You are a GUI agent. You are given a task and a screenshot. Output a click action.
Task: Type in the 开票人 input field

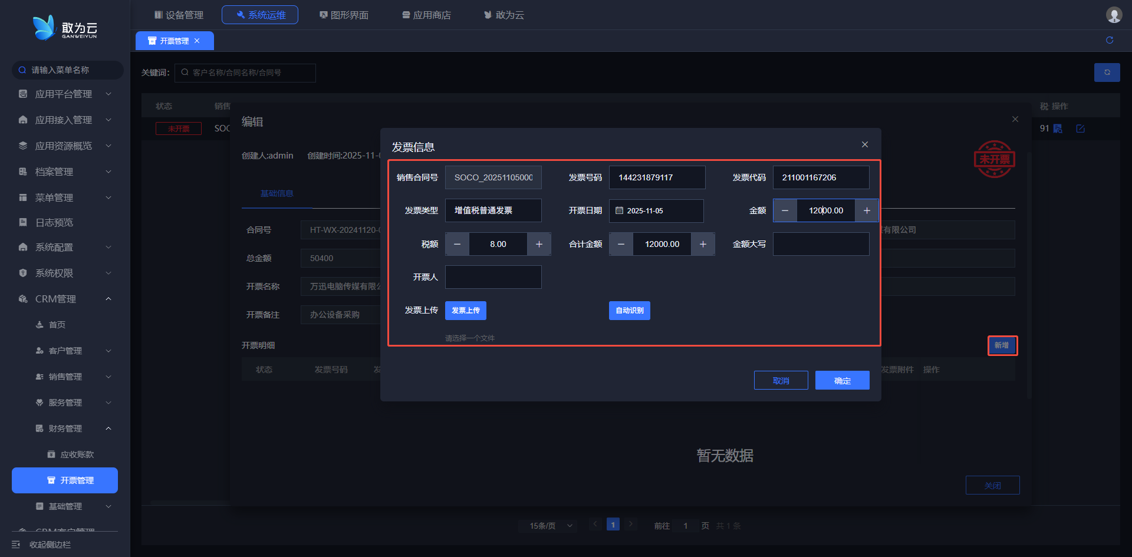pyautogui.click(x=493, y=277)
